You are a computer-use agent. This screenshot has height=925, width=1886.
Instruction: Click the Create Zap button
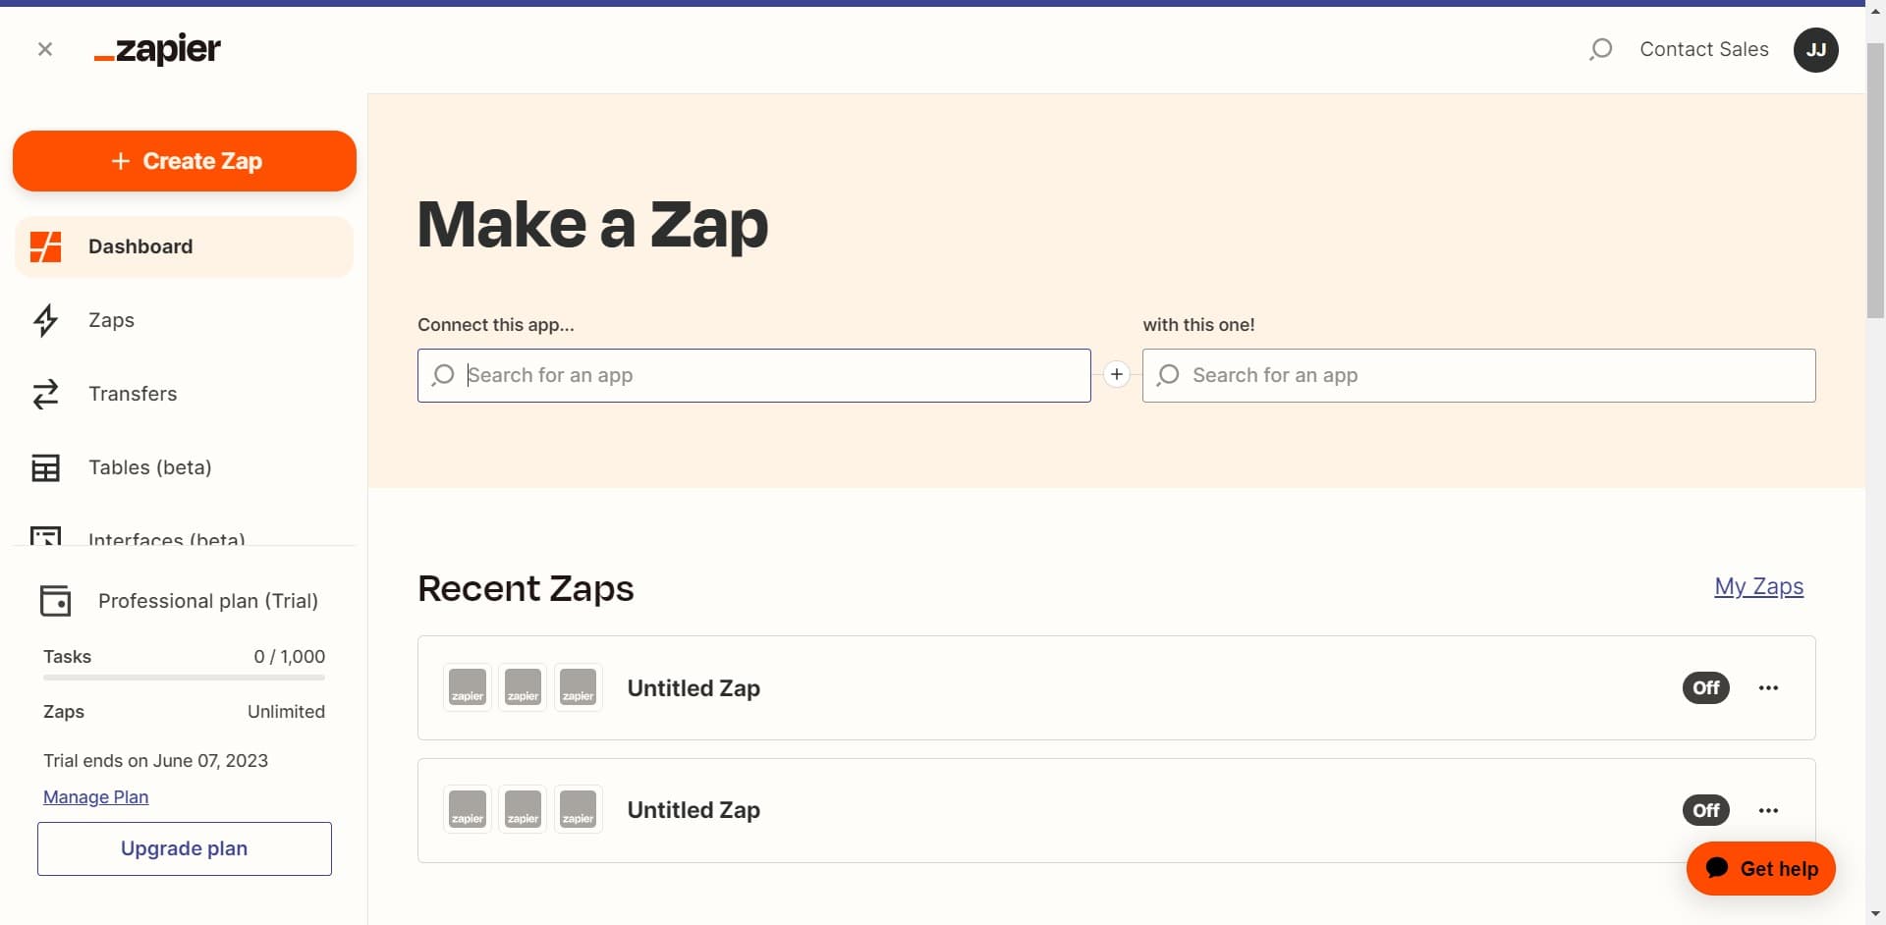coord(184,160)
